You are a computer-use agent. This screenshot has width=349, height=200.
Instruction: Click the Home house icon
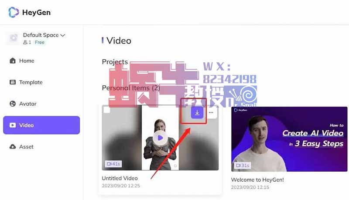13,61
